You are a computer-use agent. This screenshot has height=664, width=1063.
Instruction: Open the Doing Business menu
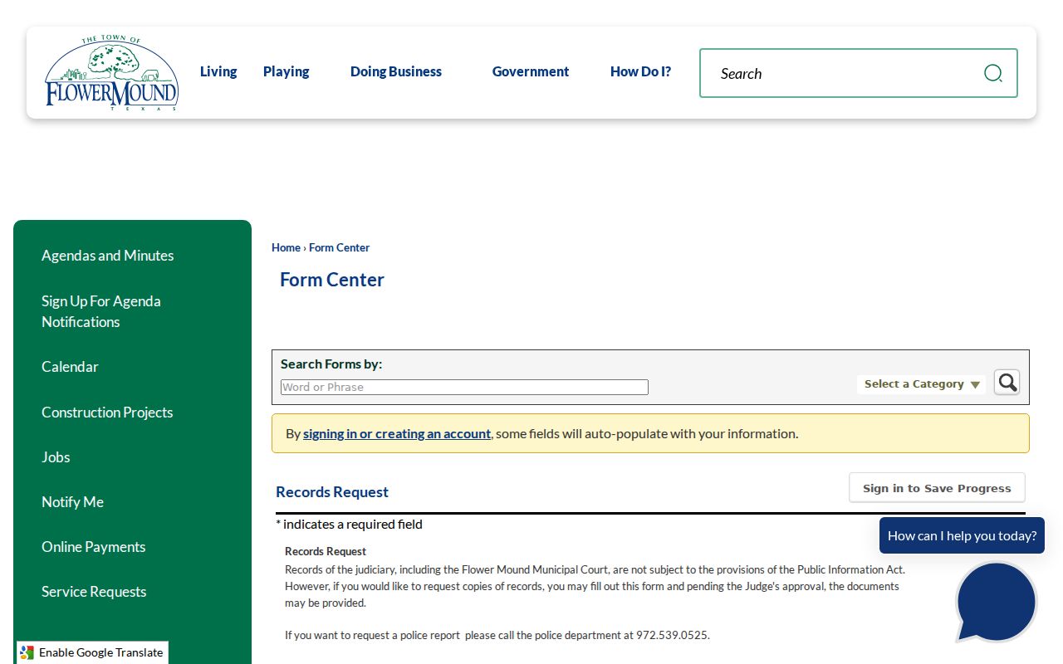396,71
